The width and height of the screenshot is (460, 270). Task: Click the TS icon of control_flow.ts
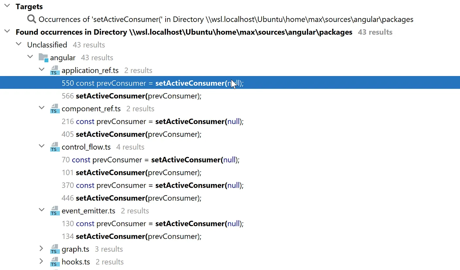click(x=55, y=147)
